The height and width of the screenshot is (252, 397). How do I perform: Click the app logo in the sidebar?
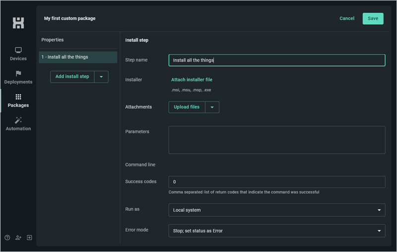pyautogui.click(x=18, y=23)
